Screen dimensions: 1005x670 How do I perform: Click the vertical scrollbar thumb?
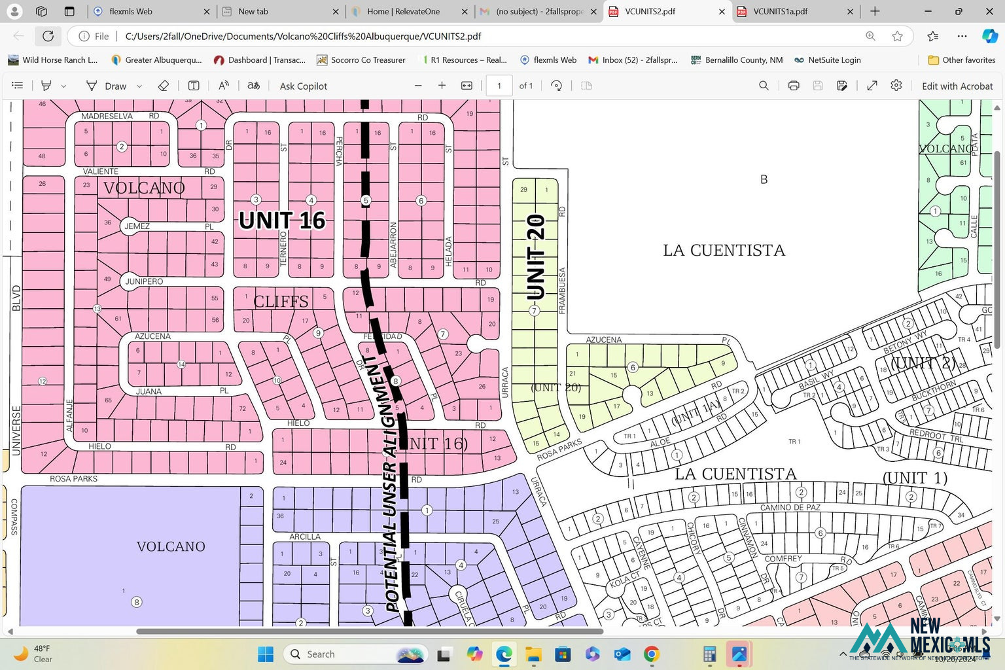(997, 250)
